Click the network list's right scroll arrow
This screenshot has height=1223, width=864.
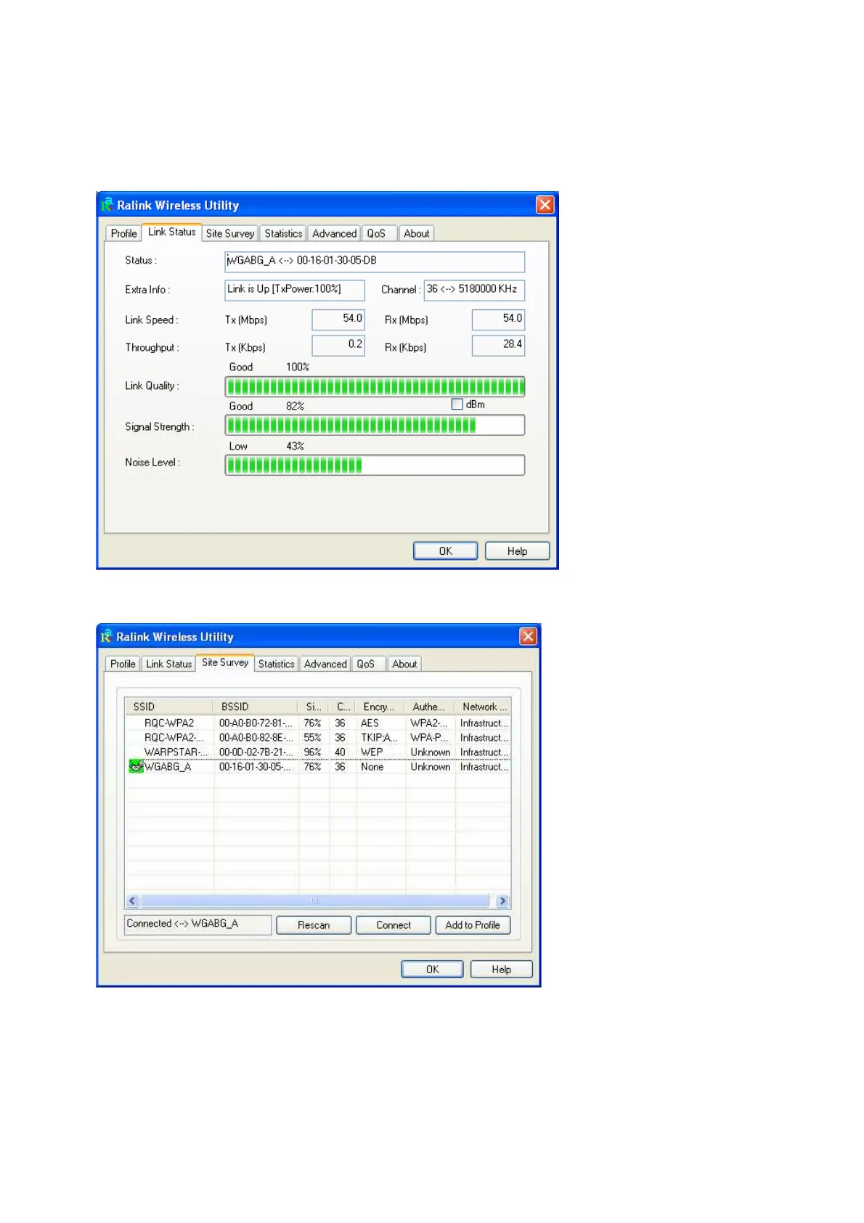click(502, 901)
